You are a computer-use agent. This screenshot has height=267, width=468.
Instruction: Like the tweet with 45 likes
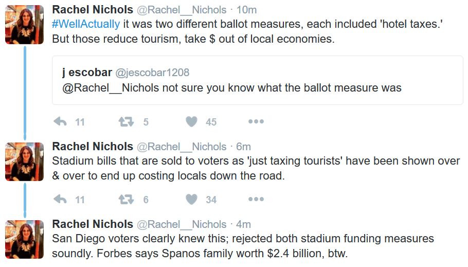[x=191, y=121]
